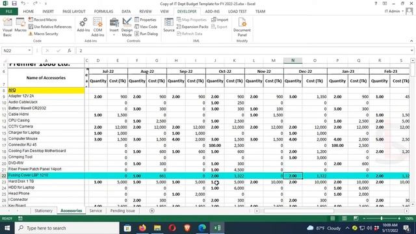The width and height of the screenshot is (416, 234).
Task: Expand the formula bar
Action: [411, 51]
